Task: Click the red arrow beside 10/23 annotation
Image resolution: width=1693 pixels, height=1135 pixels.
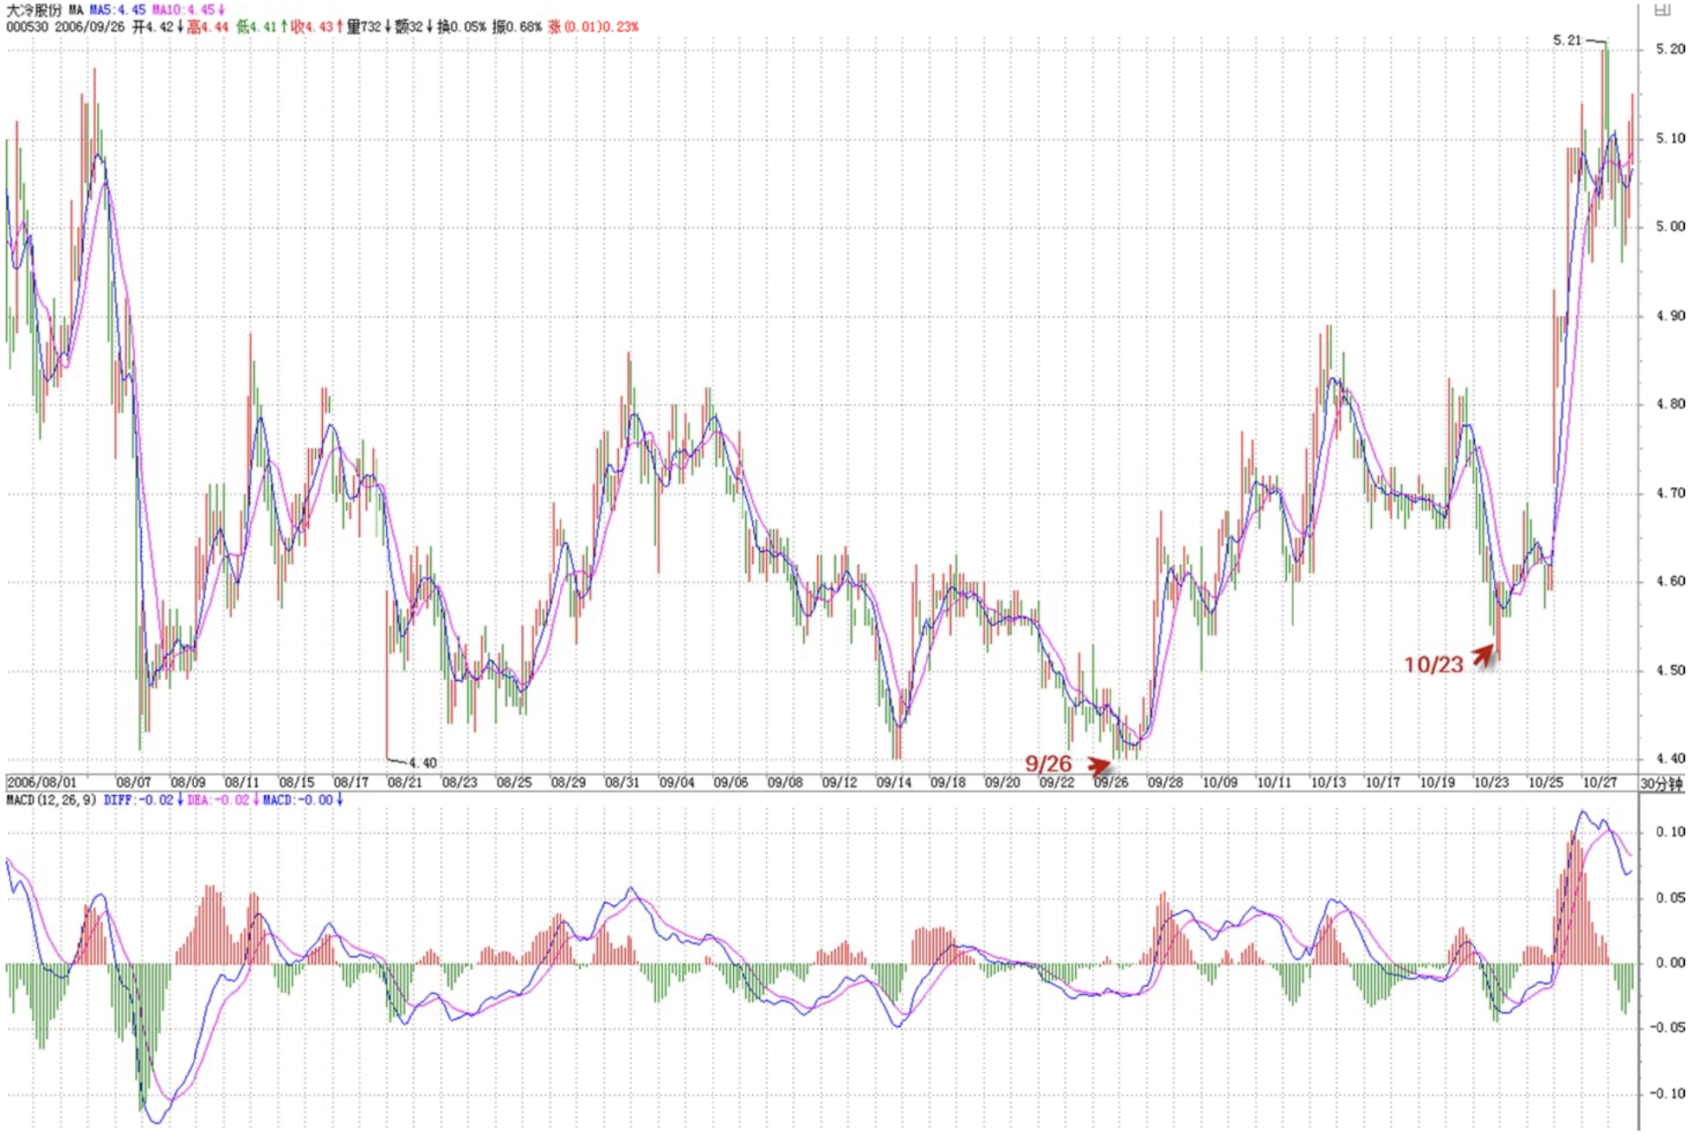Action: 1484,656
